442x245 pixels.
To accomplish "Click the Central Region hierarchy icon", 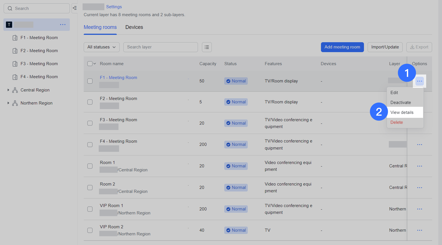I will (15, 90).
